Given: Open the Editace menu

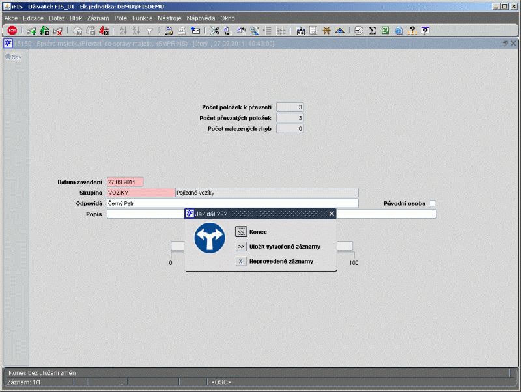Looking at the screenshot, I should [33, 18].
